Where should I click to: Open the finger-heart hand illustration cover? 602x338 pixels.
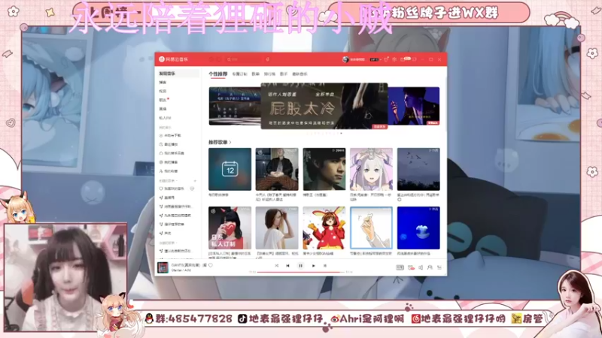371,228
